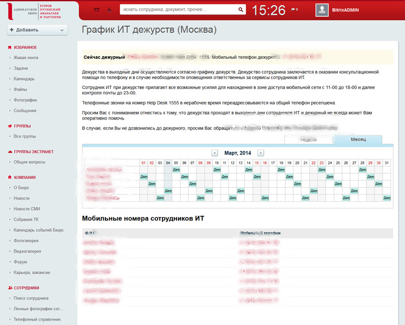Click the messages icon in top bar
405x325 pixels.
(97, 10)
